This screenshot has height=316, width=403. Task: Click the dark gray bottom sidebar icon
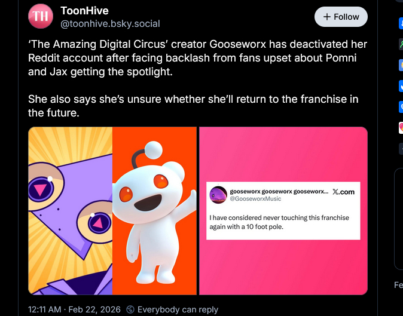coord(401,147)
